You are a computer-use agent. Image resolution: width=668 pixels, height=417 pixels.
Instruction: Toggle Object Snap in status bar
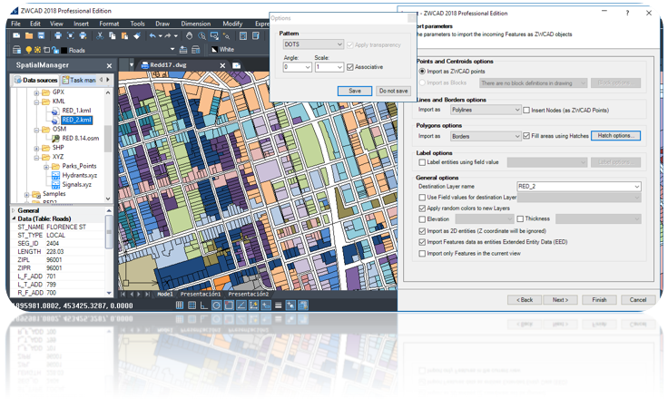(229, 305)
